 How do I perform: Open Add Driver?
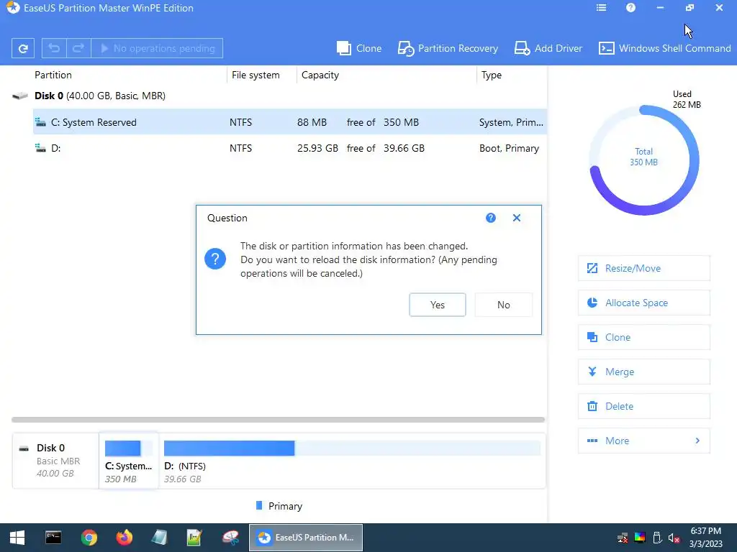pyautogui.click(x=548, y=48)
